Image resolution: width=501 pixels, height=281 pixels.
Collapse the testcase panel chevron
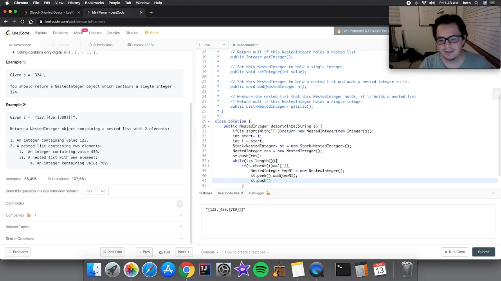(493, 193)
